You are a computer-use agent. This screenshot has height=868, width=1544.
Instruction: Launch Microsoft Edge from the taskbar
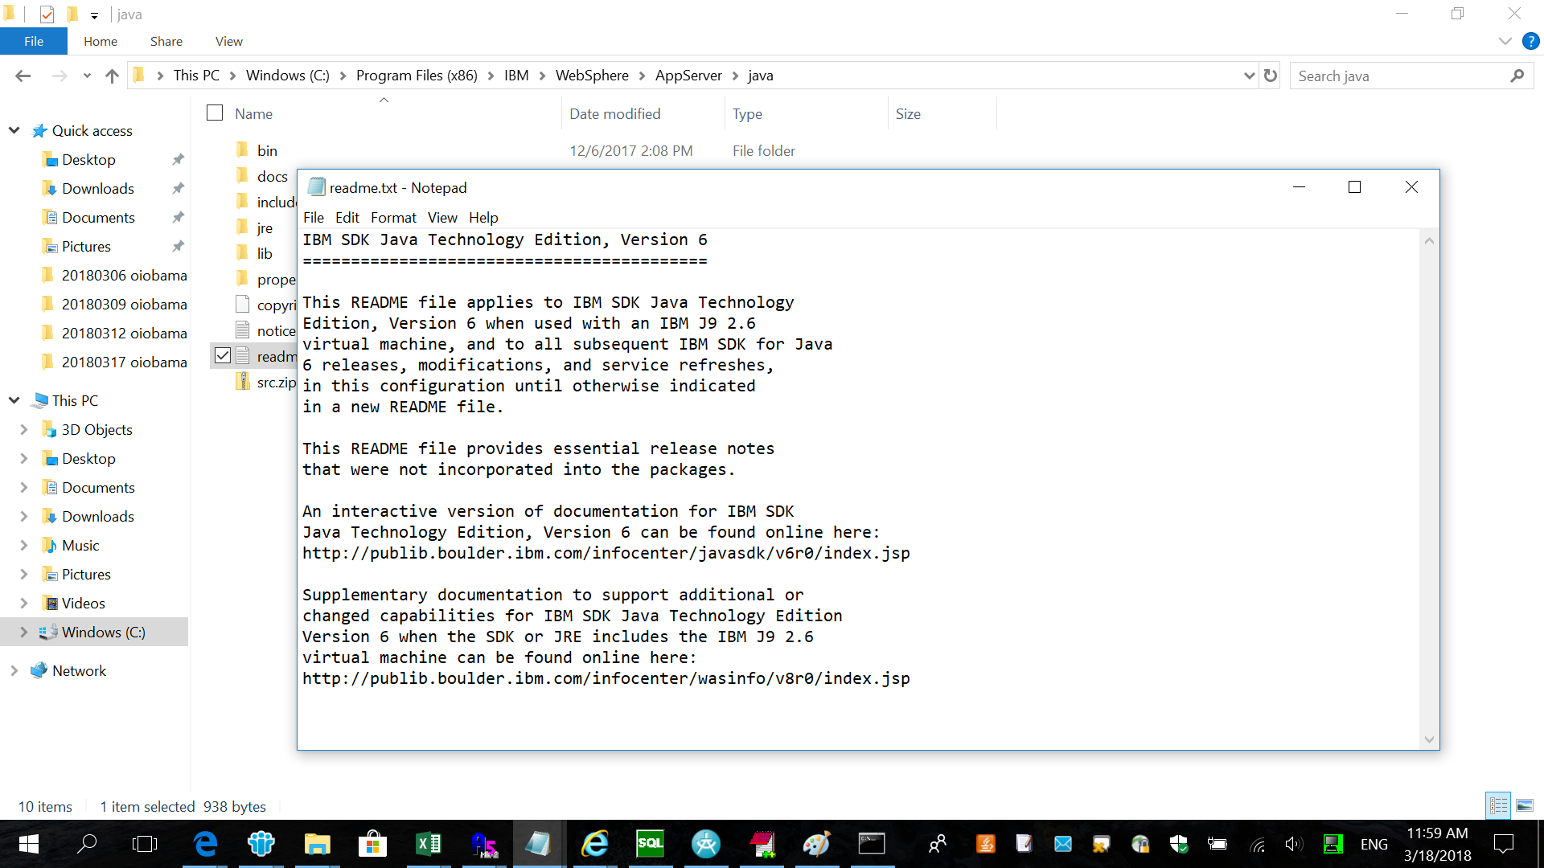[206, 844]
